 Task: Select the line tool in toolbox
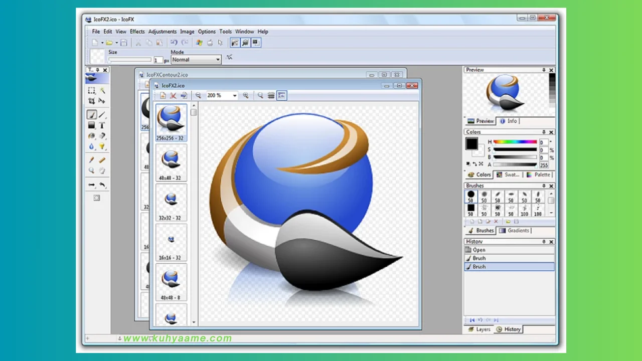point(102,115)
